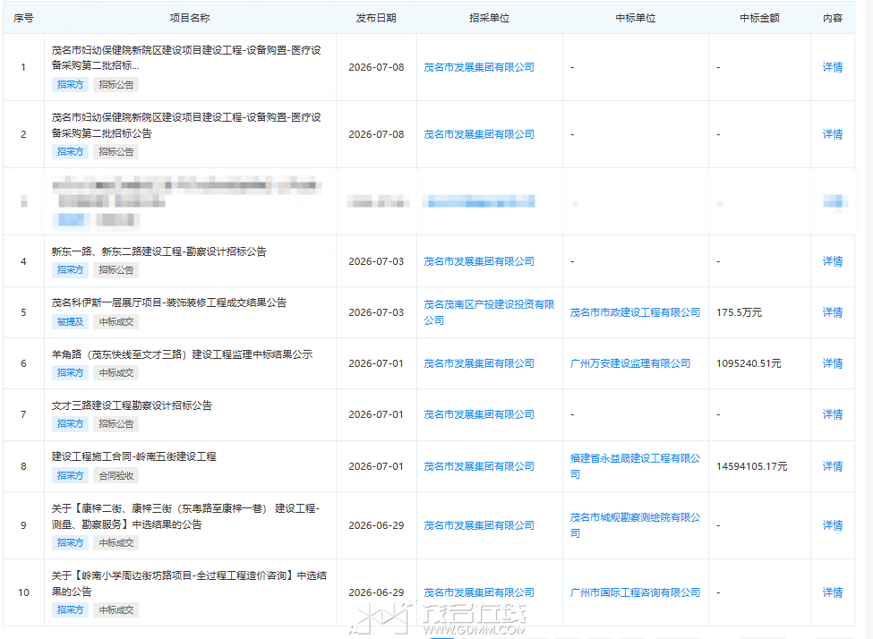This screenshot has width=873, height=639.
Task: Click 中标成交 tag in row 6
Action: point(116,373)
